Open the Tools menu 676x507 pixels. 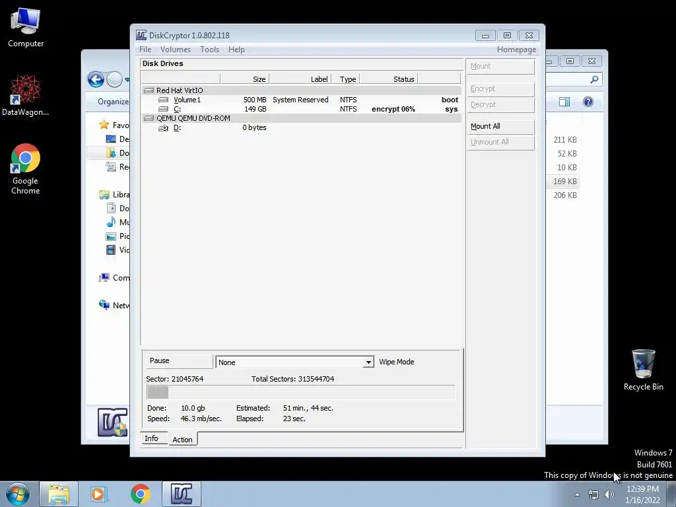(209, 50)
